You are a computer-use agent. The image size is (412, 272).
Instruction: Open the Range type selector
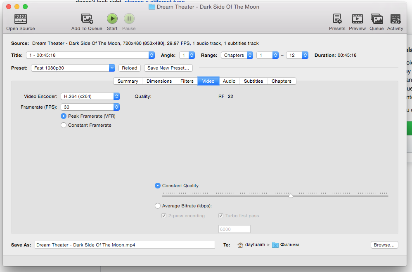237,55
